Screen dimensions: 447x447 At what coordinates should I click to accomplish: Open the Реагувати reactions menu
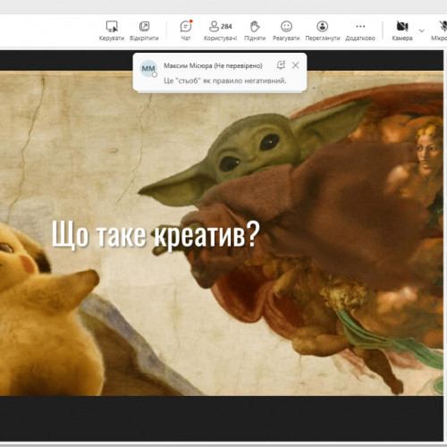tap(286, 30)
